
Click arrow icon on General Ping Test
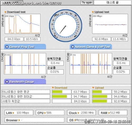[7, 47]
